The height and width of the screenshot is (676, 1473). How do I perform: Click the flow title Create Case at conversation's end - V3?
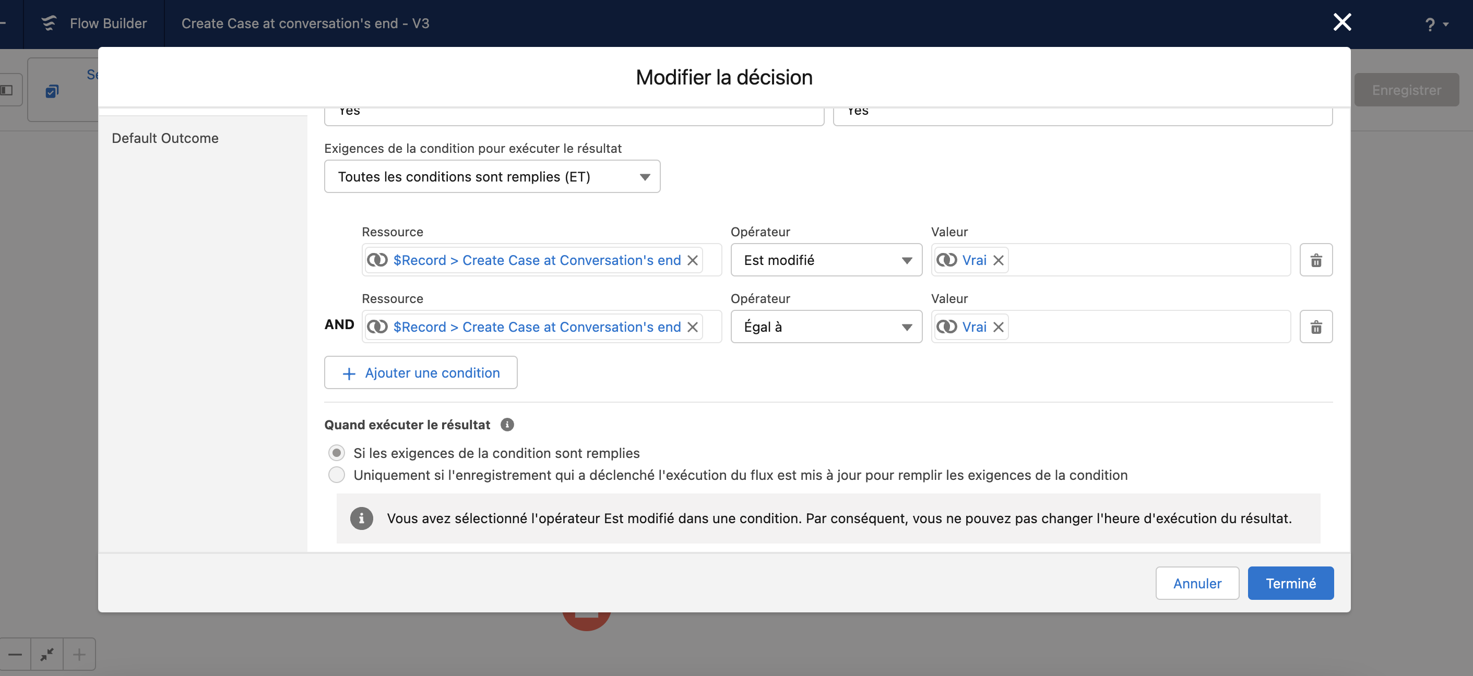(305, 23)
